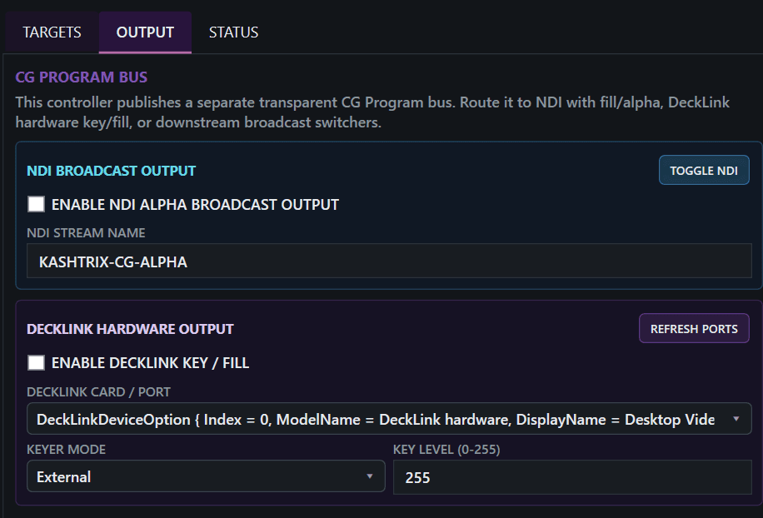Enable DeckLink key / fill checkbox
The width and height of the screenshot is (763, 518).
[36, 362]
